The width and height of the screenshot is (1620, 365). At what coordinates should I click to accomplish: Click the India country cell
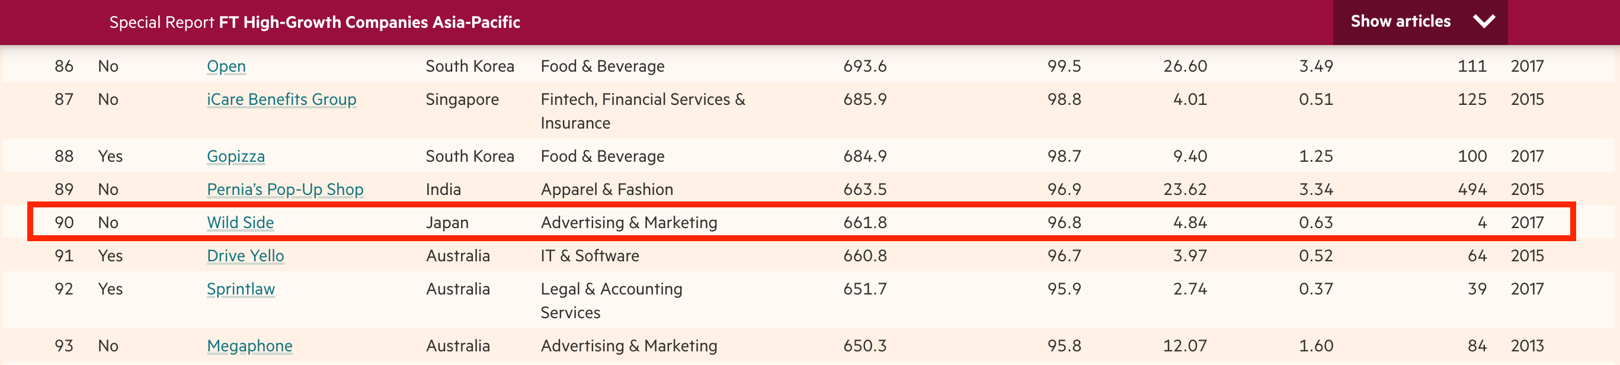click(443, 190)
